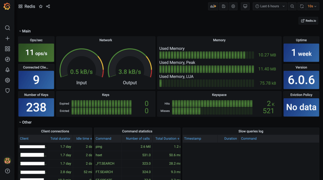Click the 324.0 calls cell
The height and width of the screenshot is (180, 323).
[x=146, y=172]
